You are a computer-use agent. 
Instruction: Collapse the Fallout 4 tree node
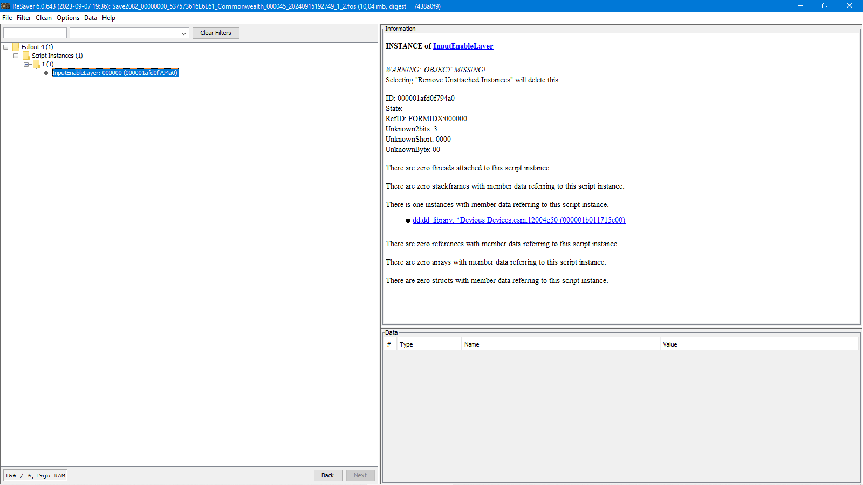pos(6,47)
